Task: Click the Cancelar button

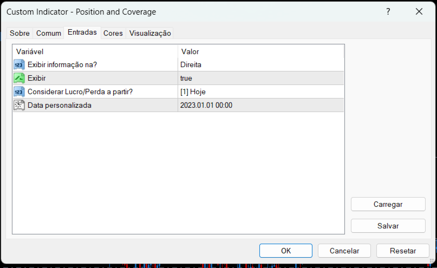Action: pos(344,251)
